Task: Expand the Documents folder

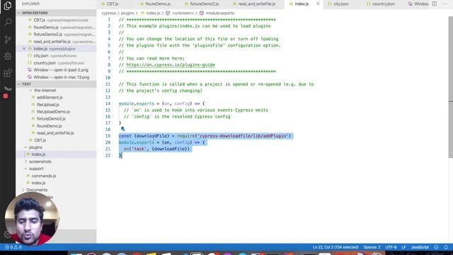Action: (37, 190)
